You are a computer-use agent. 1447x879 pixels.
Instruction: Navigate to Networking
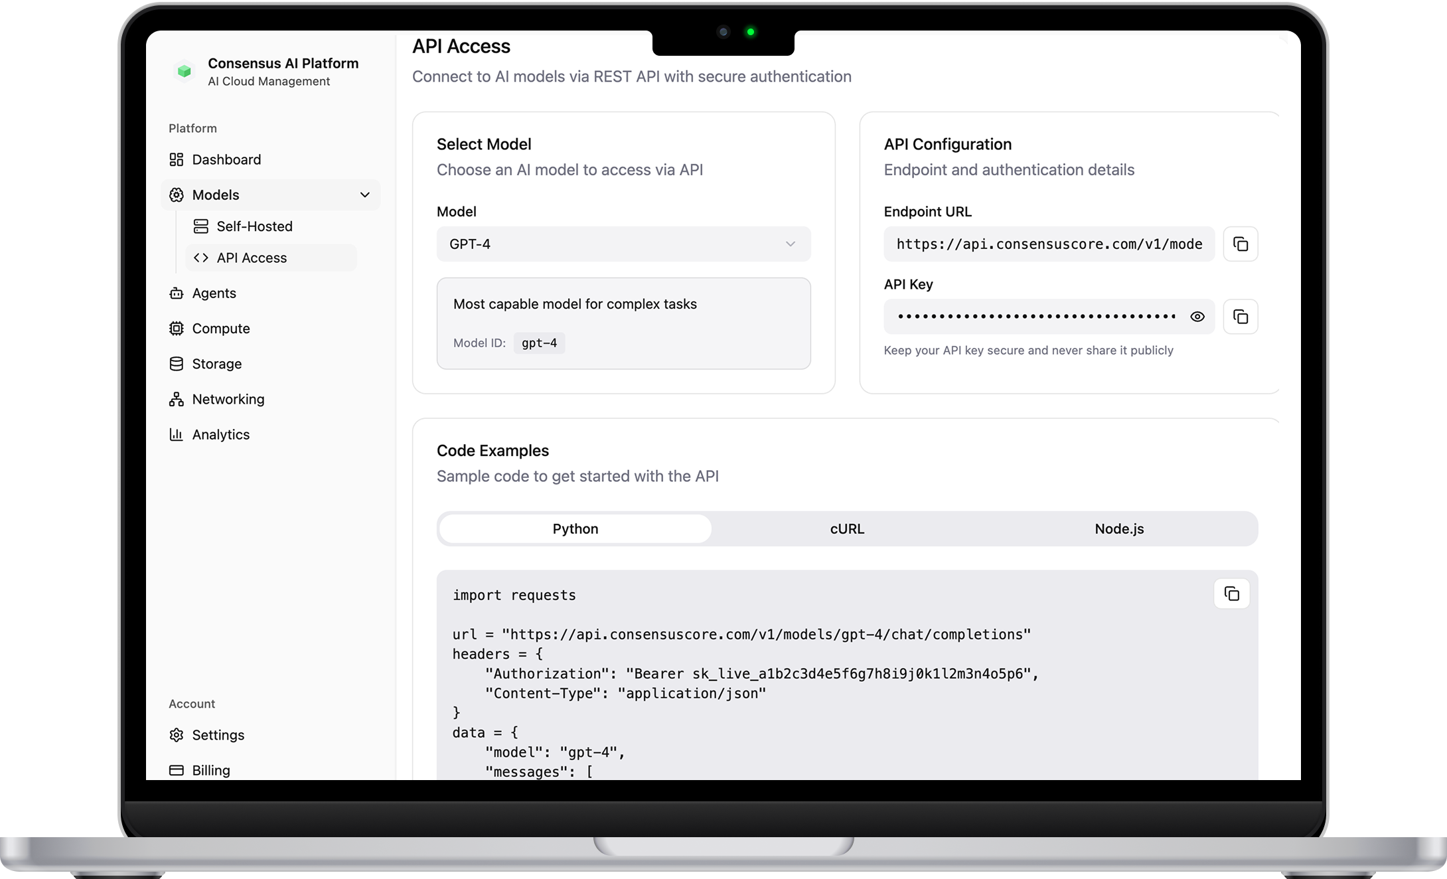(x=228, y=399)
